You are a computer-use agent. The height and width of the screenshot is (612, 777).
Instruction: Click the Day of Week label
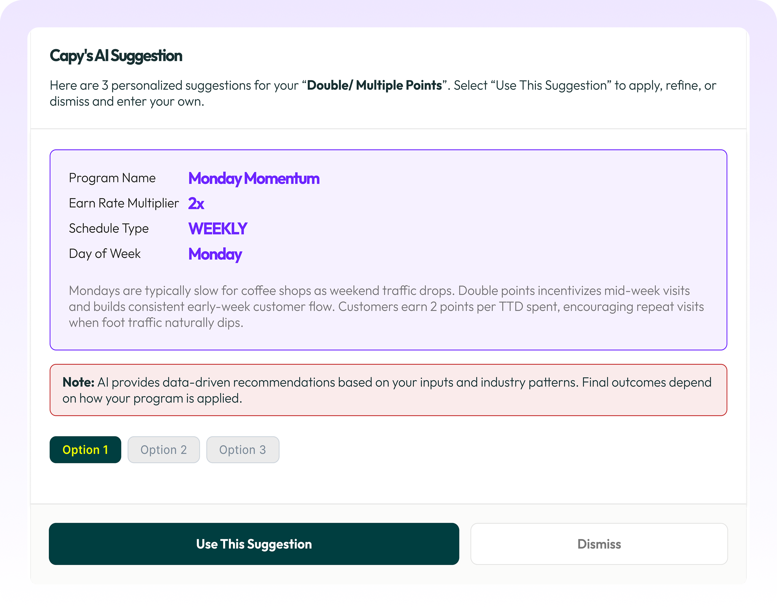click(x=104, y=254)
